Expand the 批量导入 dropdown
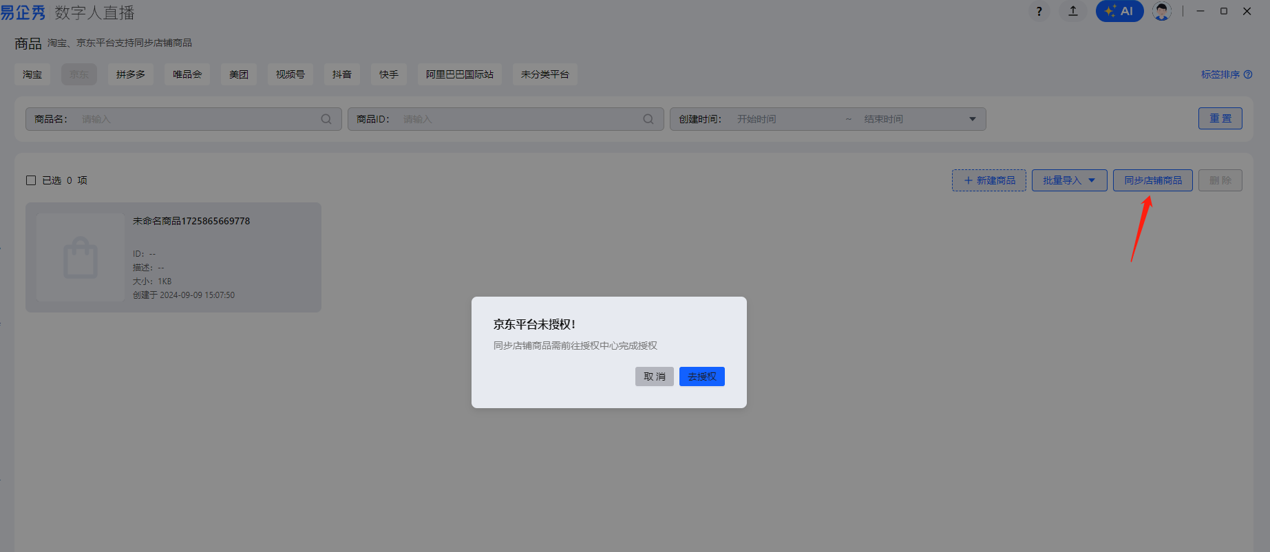The height and width of the screenshot is (552, 1270). point(1069,180)
